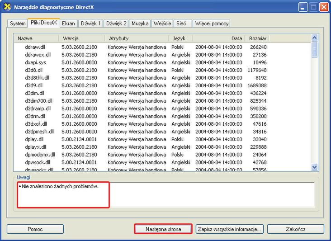Click the d3drm.dll file name
The width and height of the screenshot is (331, 241).
35,116
